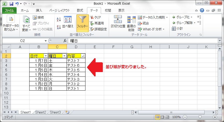Open the 曜日 column filter dropdown

click(x=64, y=56)
